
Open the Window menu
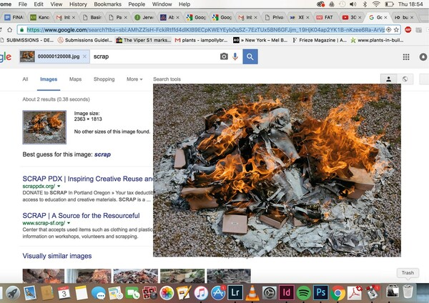(162, 4)
